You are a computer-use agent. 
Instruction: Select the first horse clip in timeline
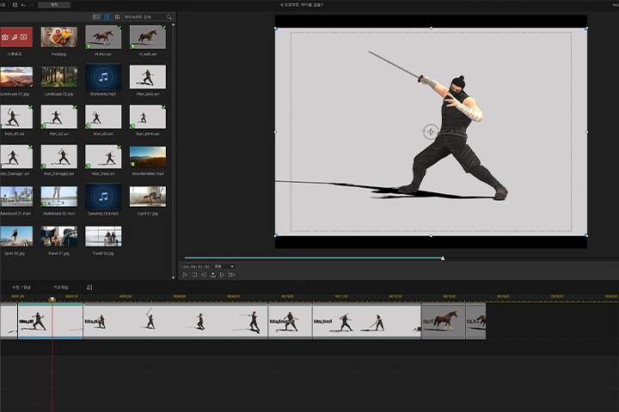pos(444,321)
